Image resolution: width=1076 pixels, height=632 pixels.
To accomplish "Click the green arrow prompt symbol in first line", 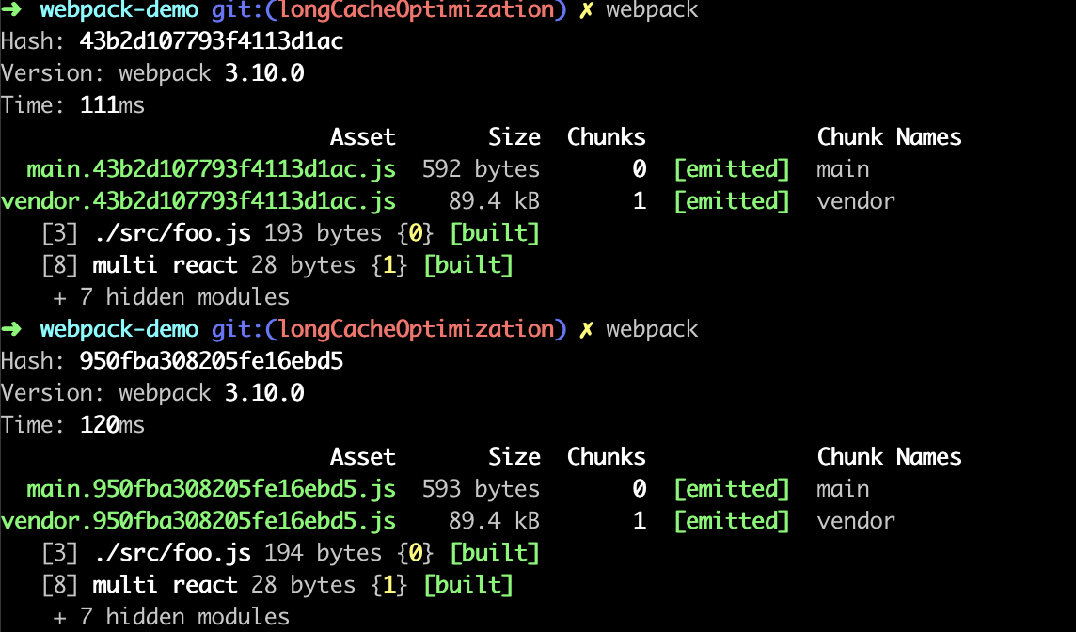I will (x=11, y=9).
